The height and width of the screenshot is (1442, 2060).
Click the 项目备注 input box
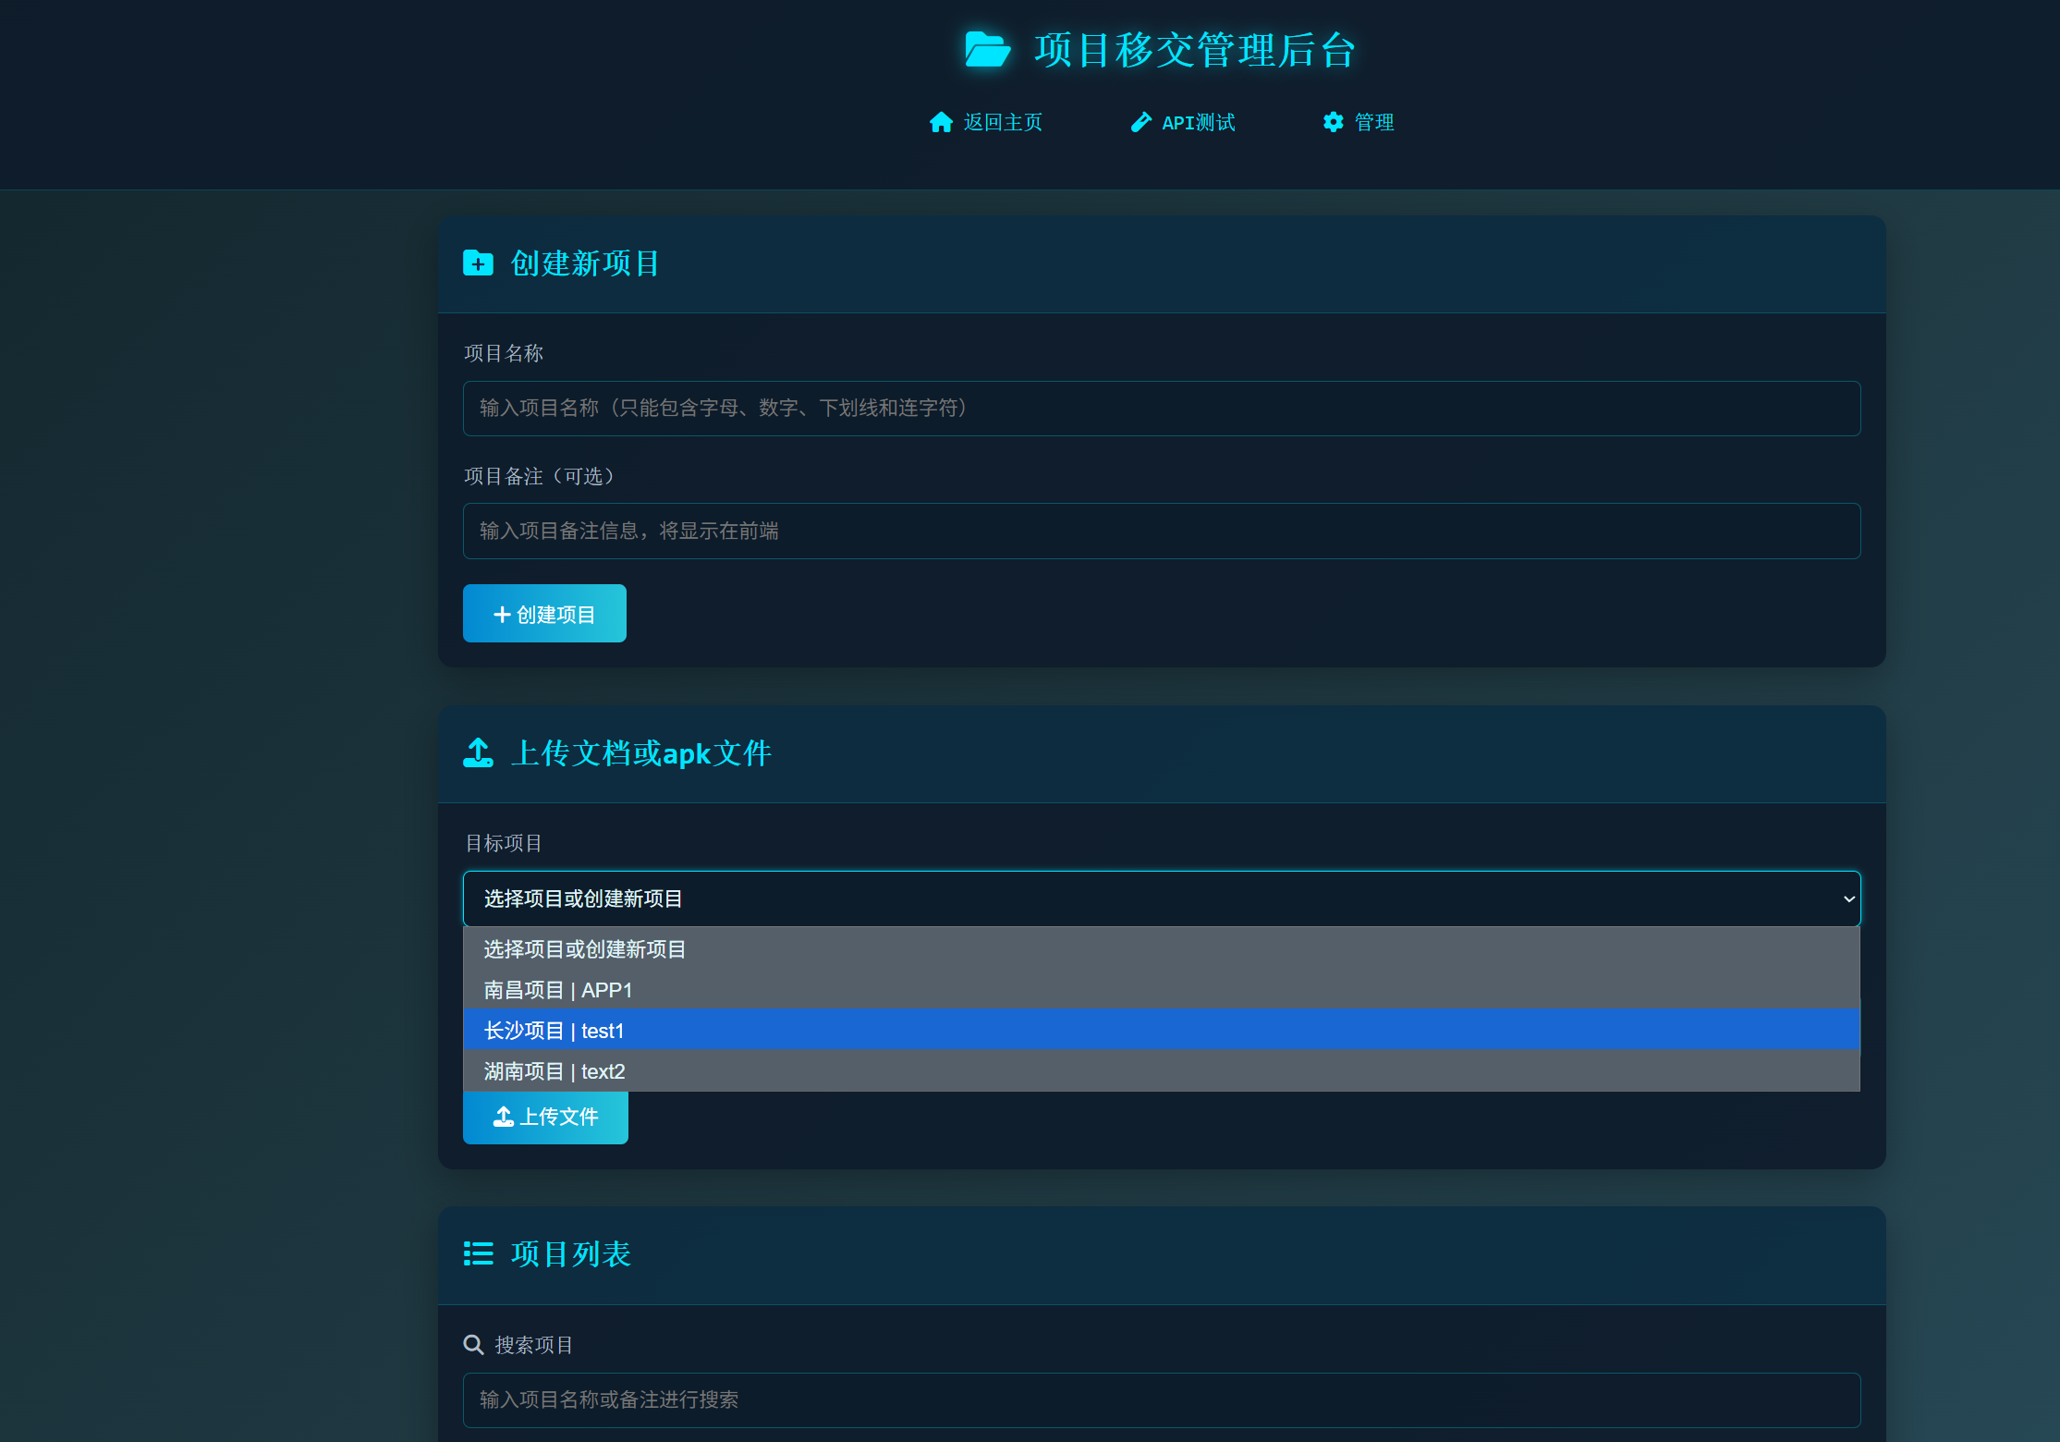[x=1161, y=531]
